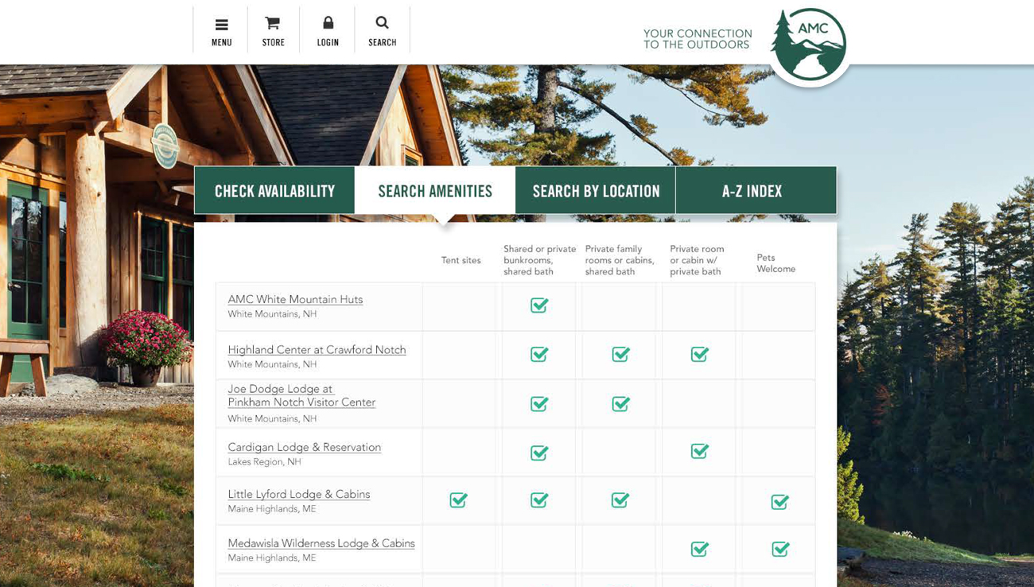The width and height of the screenshot is (1034, 587).
Task: Open the Store shopping cart icon
Action: point(273,23)
